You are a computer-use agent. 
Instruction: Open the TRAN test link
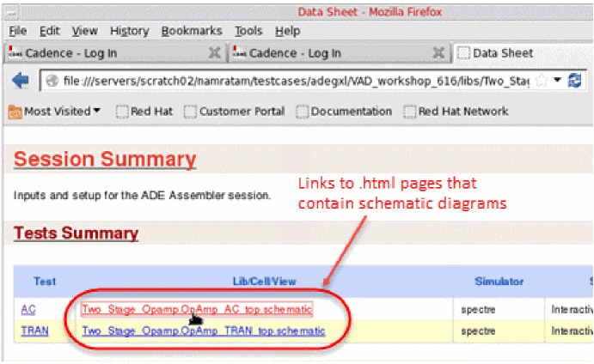pos(35,331)
